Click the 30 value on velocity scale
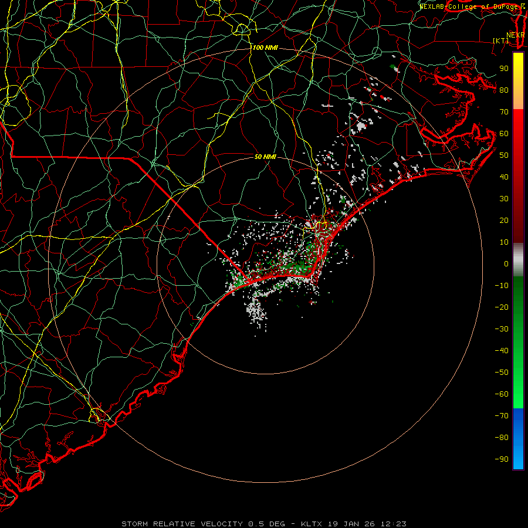 (504, 199)
